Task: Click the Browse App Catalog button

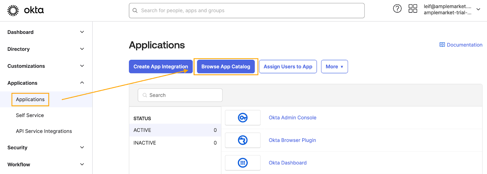Action: click(226, 67)
